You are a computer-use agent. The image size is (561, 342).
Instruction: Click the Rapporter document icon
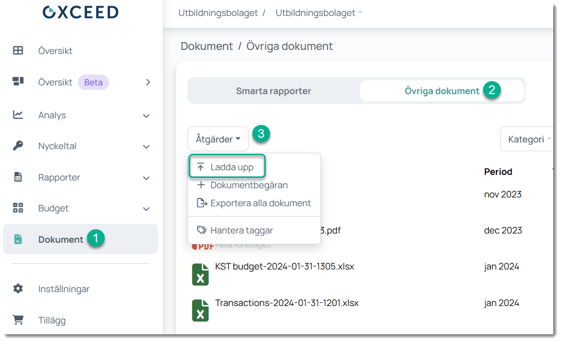coord(18,177)
